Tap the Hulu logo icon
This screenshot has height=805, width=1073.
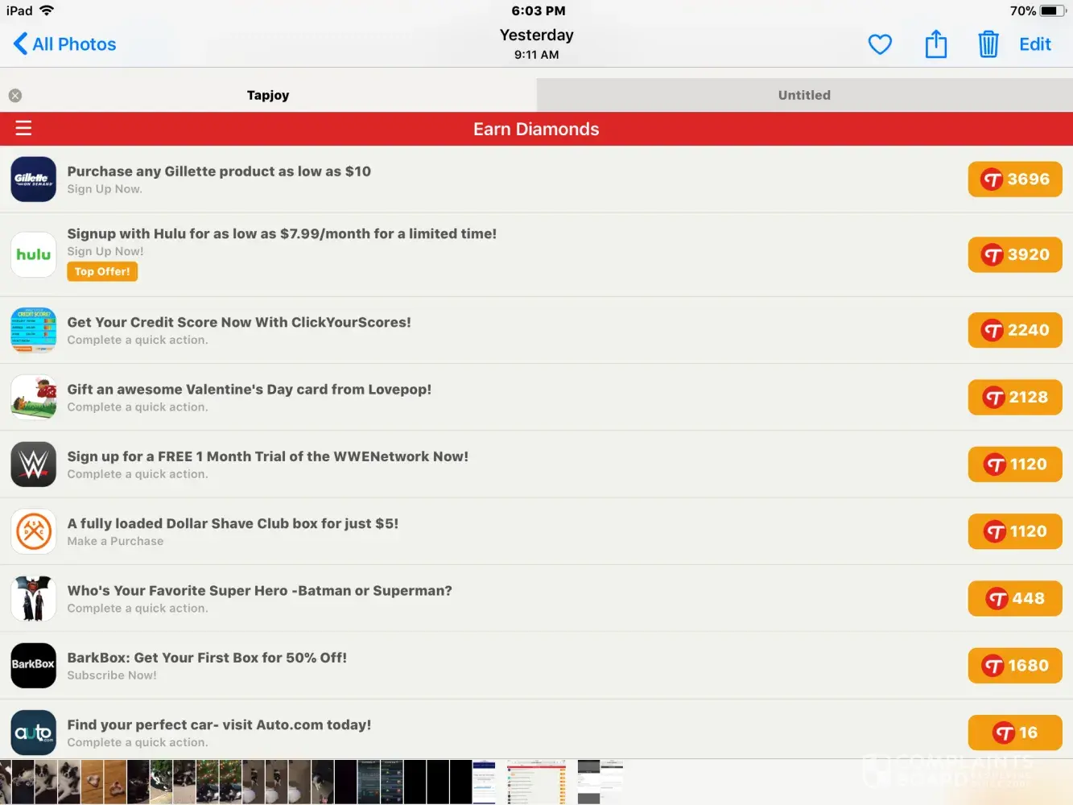[x=34, y=254]
